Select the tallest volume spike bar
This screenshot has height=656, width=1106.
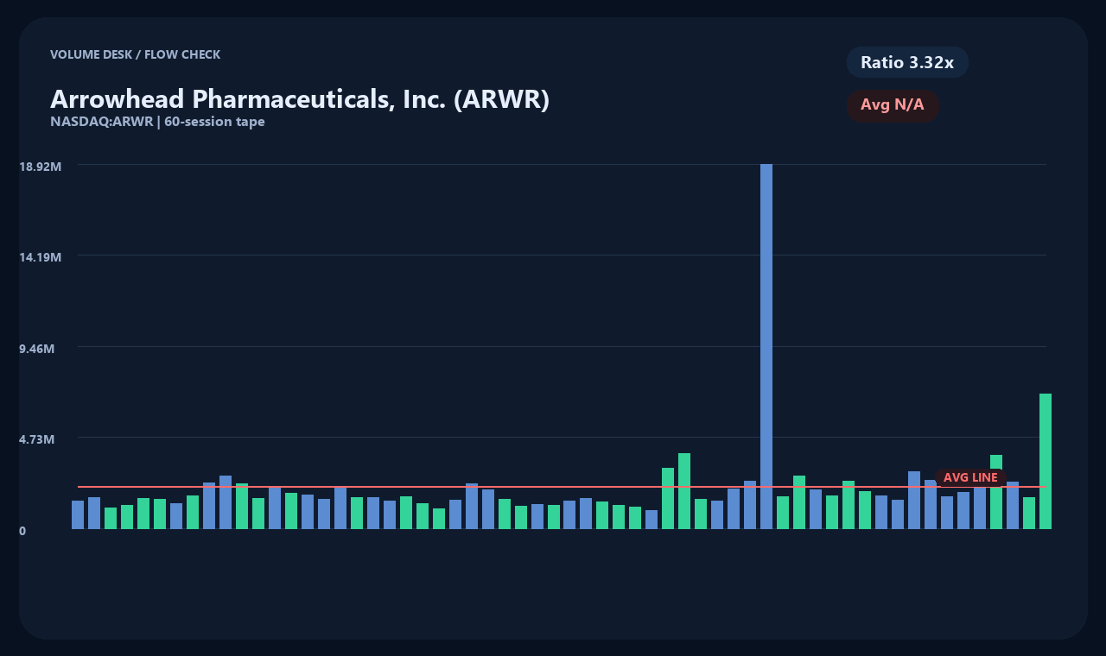766,346
